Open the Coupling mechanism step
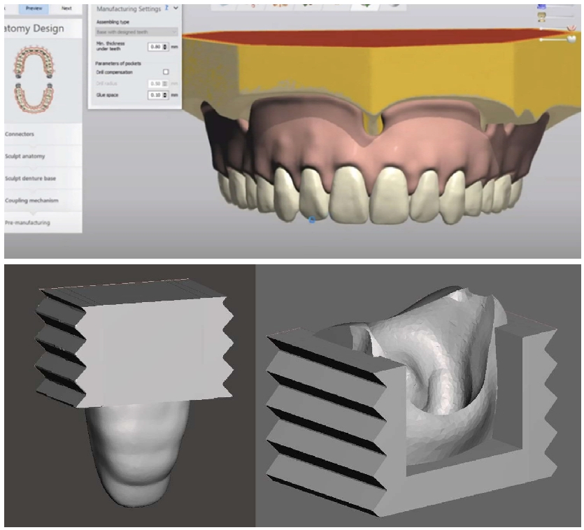This screenshot has width=584, height=530. tap(32, 201)
